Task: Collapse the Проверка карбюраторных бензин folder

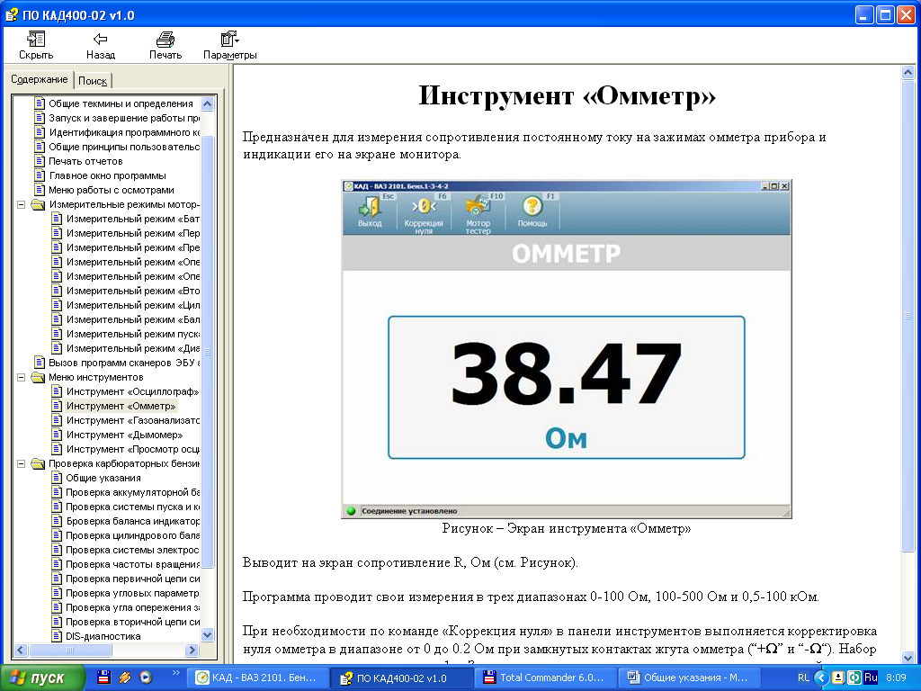Action: (x=22, y=463)
